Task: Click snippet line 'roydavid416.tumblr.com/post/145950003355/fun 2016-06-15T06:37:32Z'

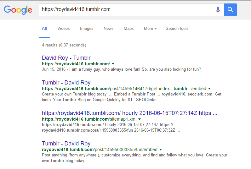Action: [x=109, y=130]
